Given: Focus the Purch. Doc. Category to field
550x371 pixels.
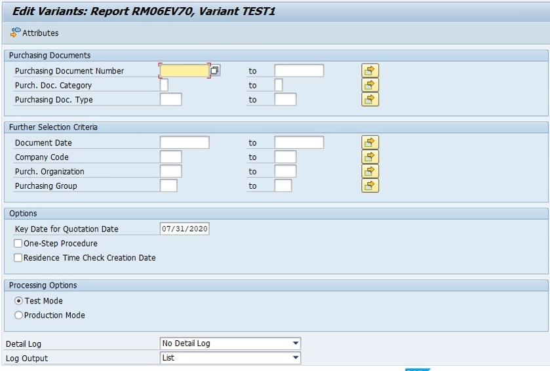Looking at the screenshot, I should point(279,85).
